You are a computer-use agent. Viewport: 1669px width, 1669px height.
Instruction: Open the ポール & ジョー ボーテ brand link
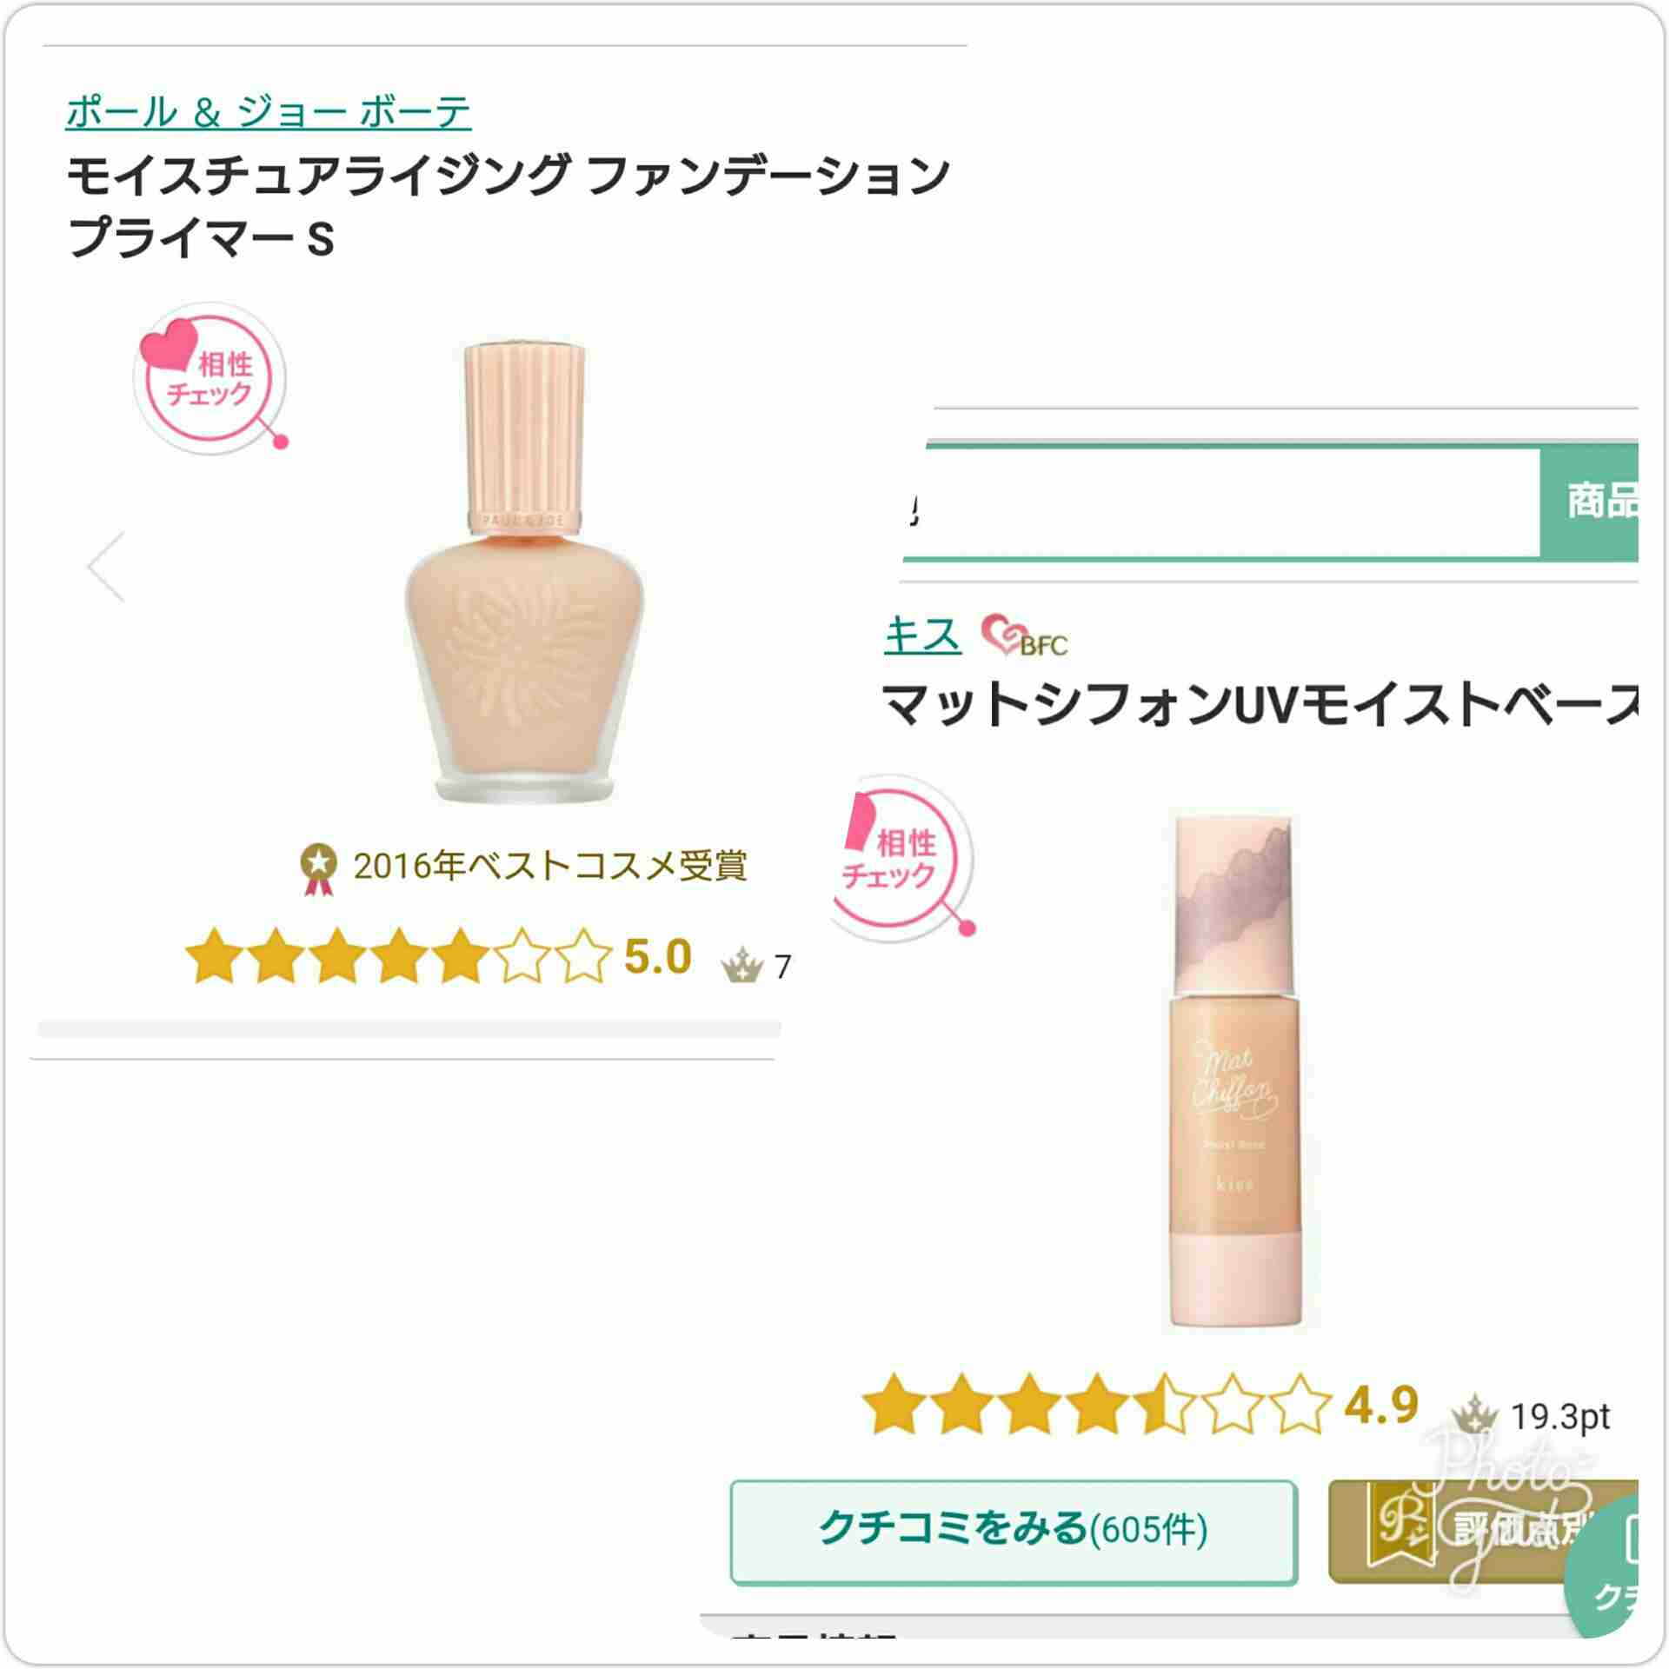point(269,112)
